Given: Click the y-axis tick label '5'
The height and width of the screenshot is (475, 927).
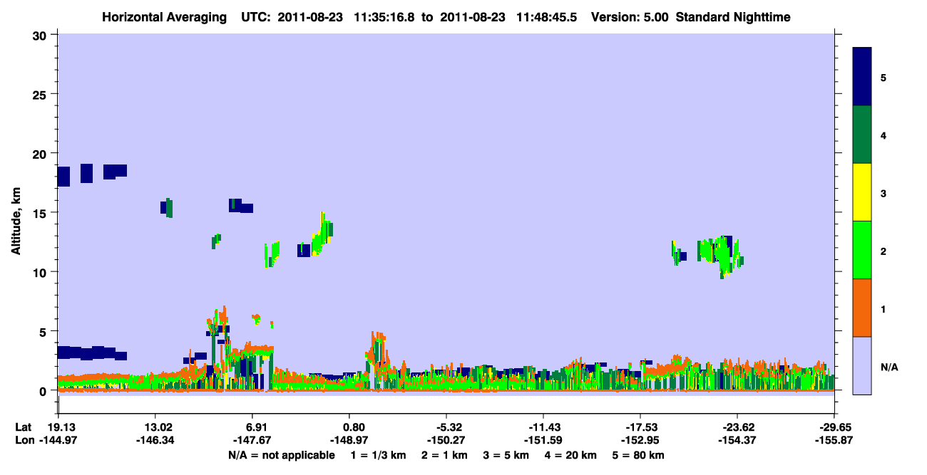Looking at the screenshot, I should point(44,331).
